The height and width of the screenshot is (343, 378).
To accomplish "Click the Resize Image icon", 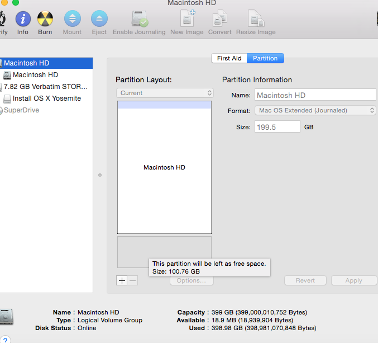I will click(256, 18).
